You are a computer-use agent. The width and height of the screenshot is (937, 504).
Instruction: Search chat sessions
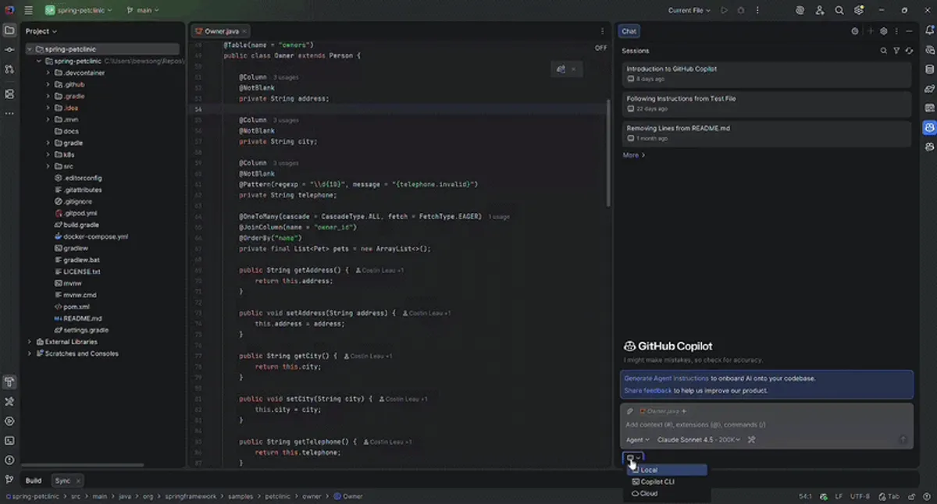[x=884, y=51]
